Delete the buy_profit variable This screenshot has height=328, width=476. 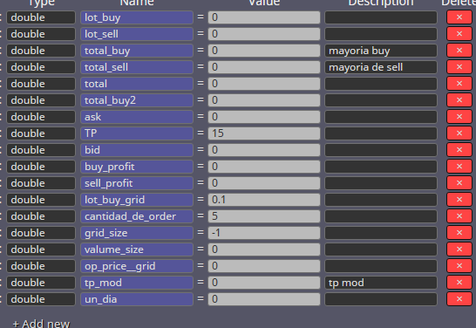click(x=459, y=167)
